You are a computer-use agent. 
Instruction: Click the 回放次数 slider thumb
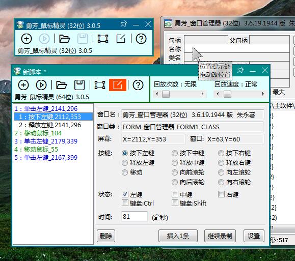click(x=166, y=94)
